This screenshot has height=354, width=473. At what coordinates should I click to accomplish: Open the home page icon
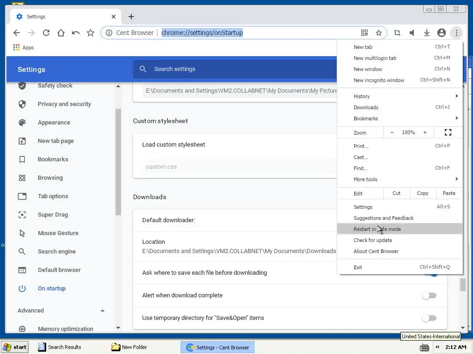tap(61, 33)
